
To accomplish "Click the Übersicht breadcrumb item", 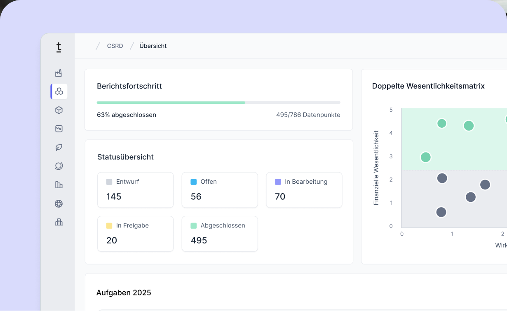I will [x=153, y=46].
